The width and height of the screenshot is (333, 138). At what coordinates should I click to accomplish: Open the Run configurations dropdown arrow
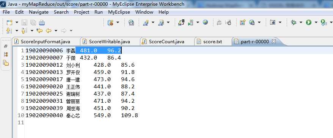316,22
